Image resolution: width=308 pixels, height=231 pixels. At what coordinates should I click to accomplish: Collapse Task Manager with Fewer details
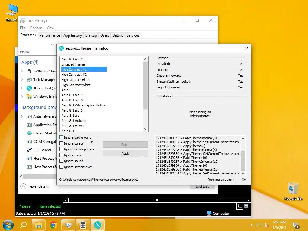click(35, 186)
